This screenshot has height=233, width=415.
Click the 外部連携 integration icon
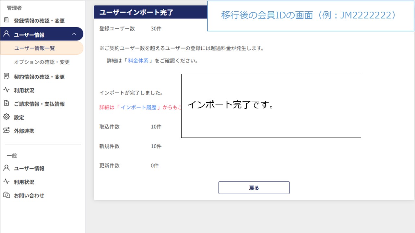(x=6, y=131)
